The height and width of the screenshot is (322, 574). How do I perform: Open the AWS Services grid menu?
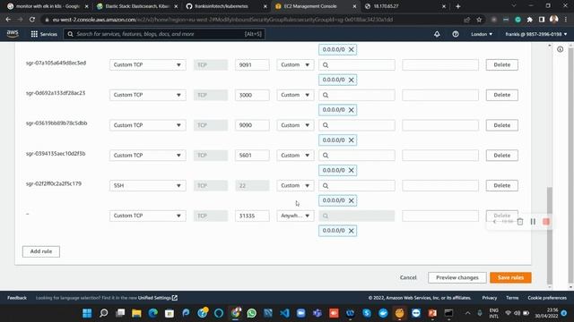coord(44,34)
